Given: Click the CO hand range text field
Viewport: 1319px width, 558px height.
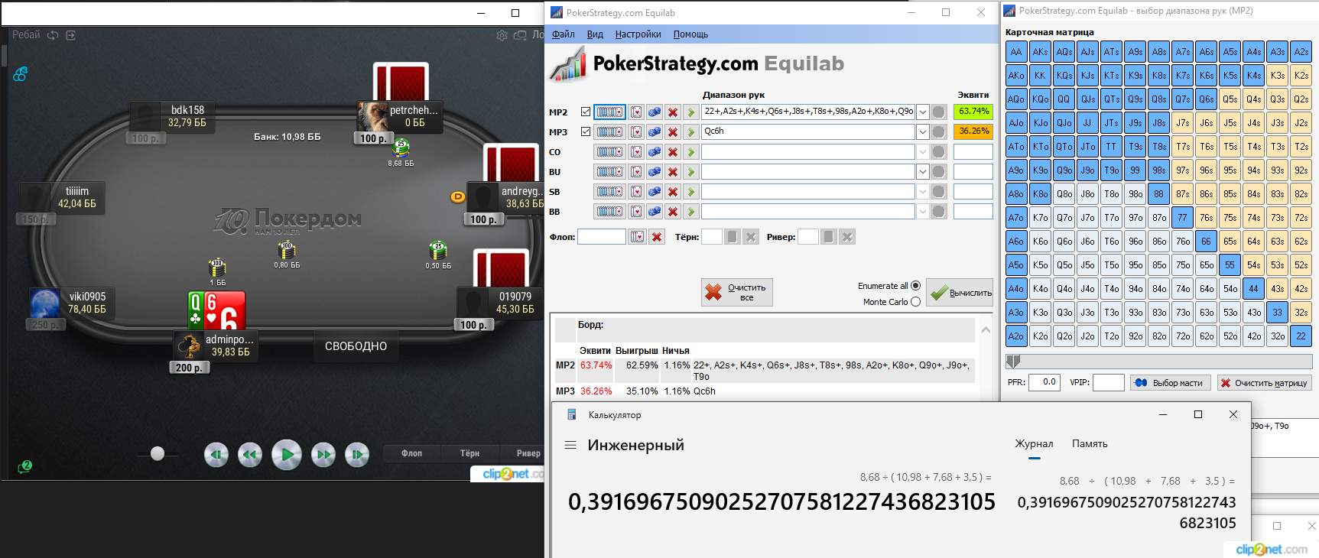Looking at the screenshot, I should (808, 152).
